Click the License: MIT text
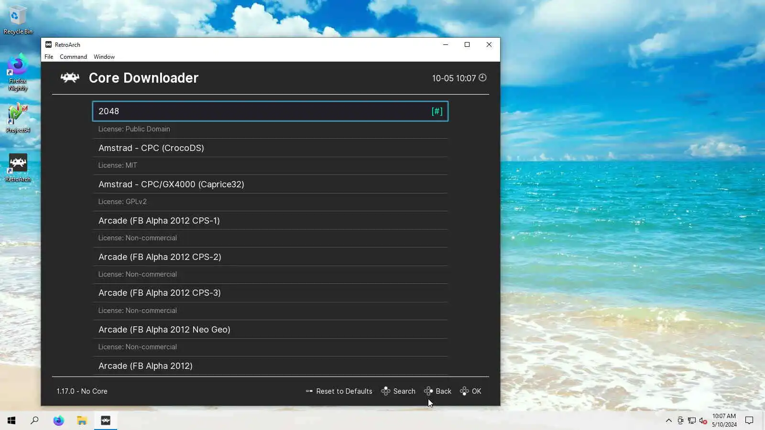 click(x=118, y=165)
